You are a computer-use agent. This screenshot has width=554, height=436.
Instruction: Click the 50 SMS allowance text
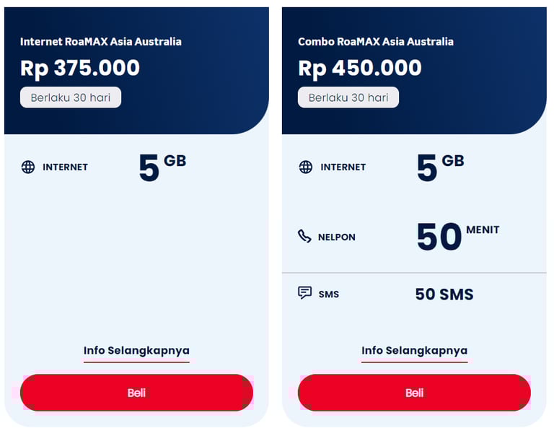pos(444,295)
